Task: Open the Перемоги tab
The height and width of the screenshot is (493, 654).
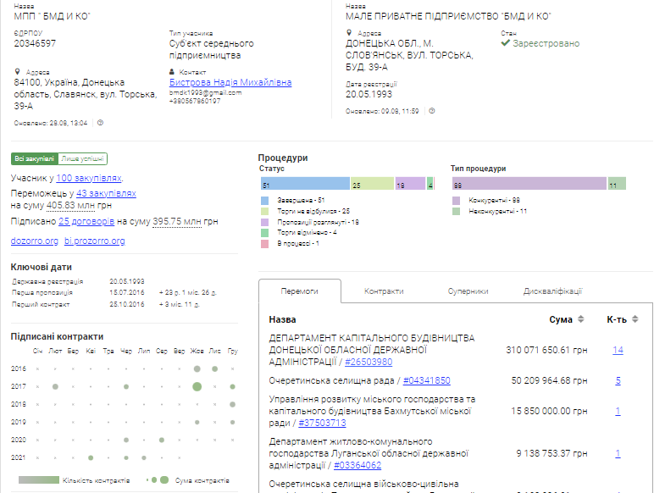Action: pyautogui.click(x=300, y=291)
